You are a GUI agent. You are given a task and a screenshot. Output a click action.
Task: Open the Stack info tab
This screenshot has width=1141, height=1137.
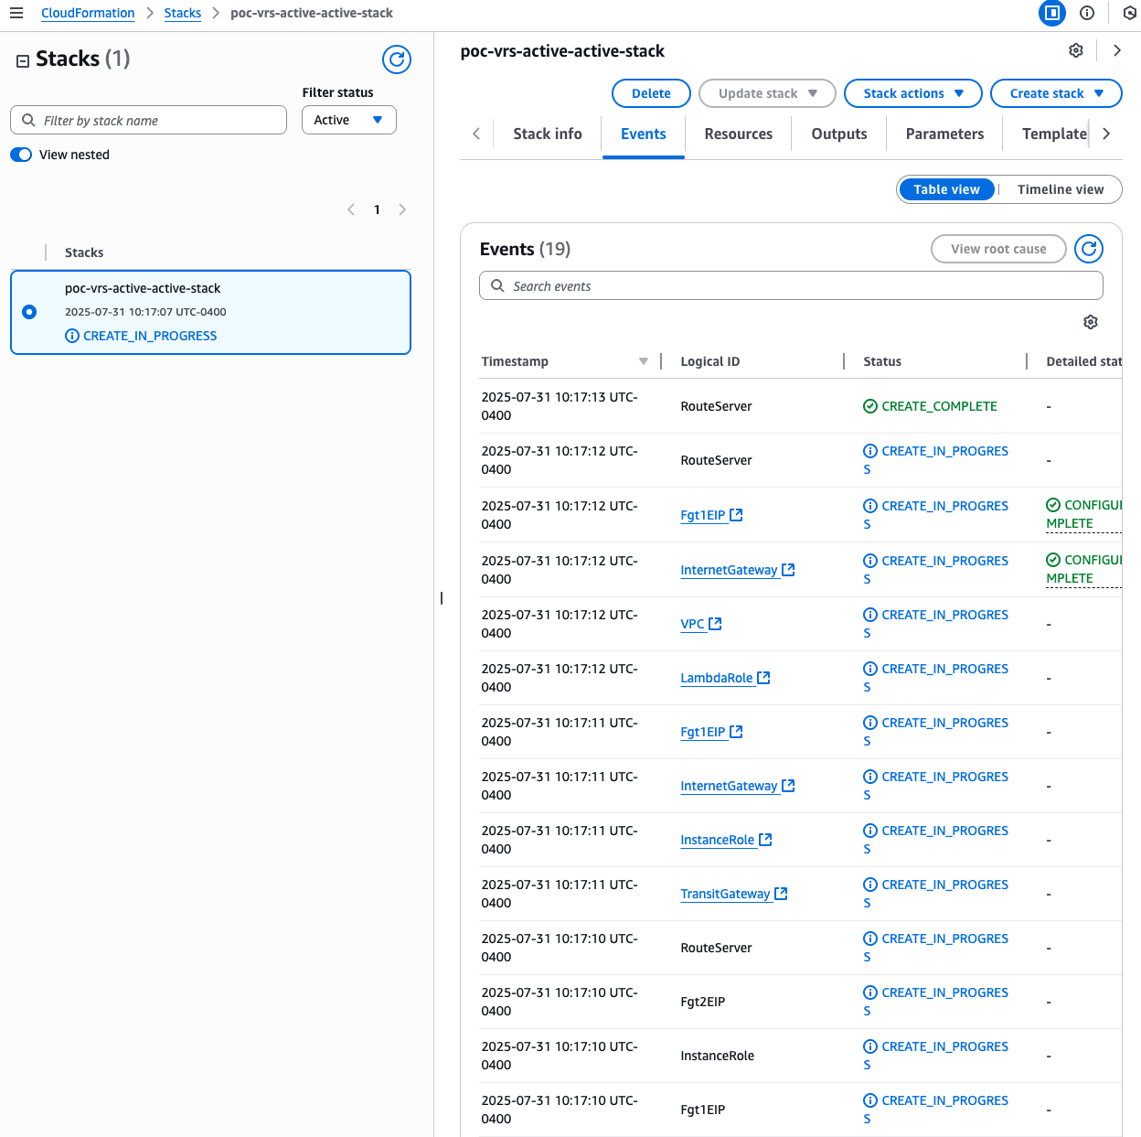[x=548, y=134]
